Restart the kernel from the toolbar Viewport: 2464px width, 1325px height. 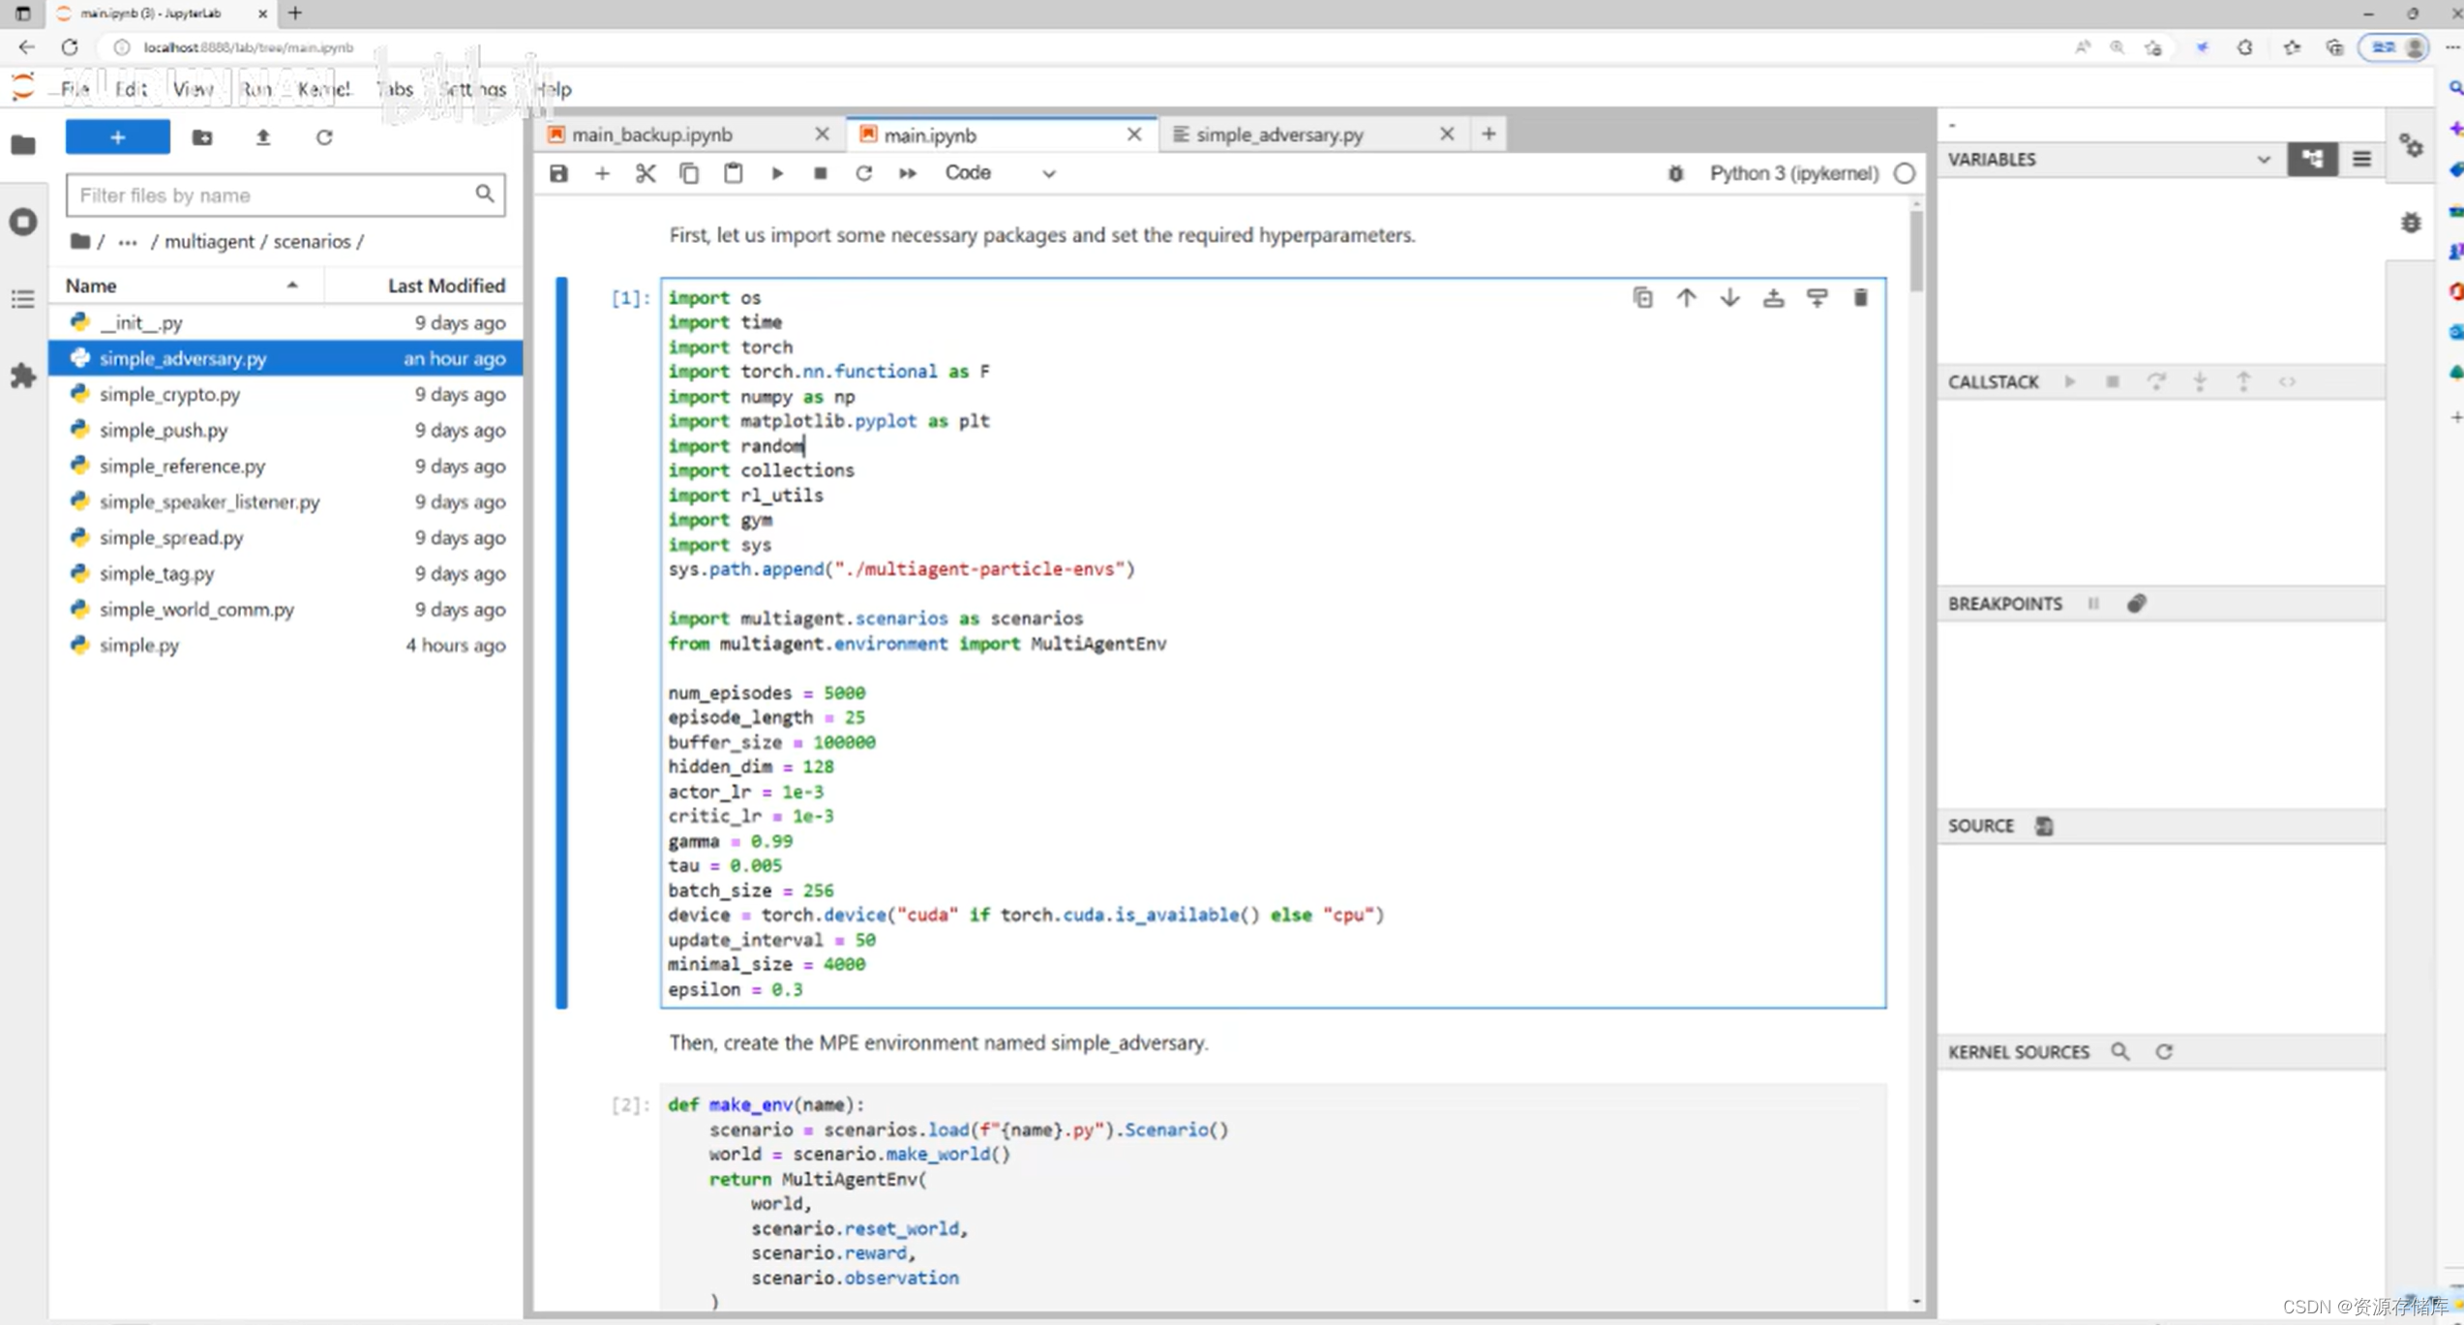(x=863, y=173)
